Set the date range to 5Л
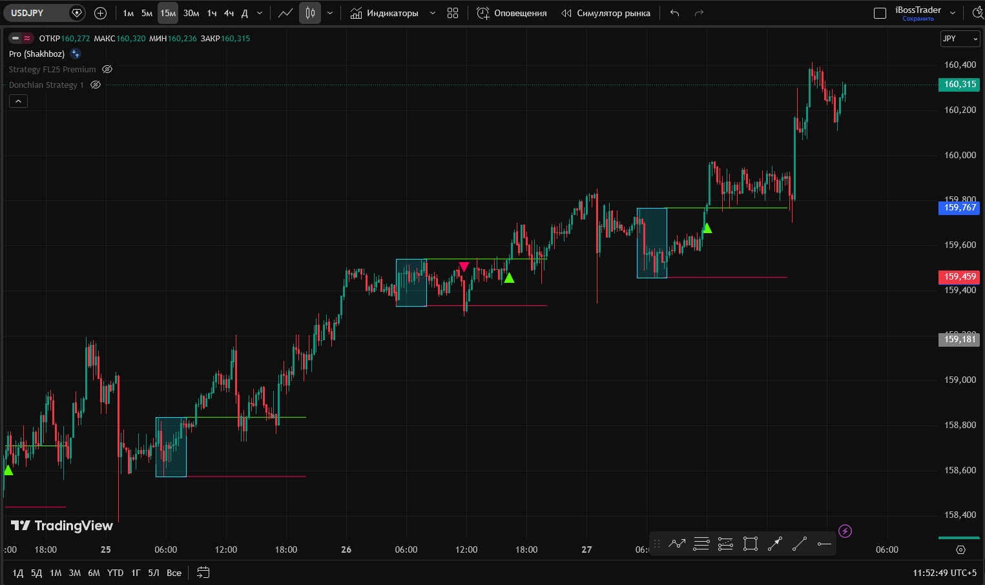The height and width of the screenshot is (585, 985). coord(154,573)
